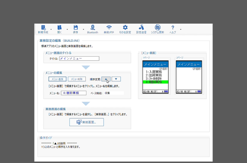Viewport: 247px width, 163px height.
Task: Click the 設定送信 send settings icon
Action: click(141, 28)
